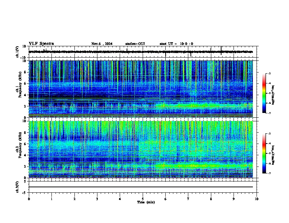Click the "station=OUI" label

click(x=135, y=44)
